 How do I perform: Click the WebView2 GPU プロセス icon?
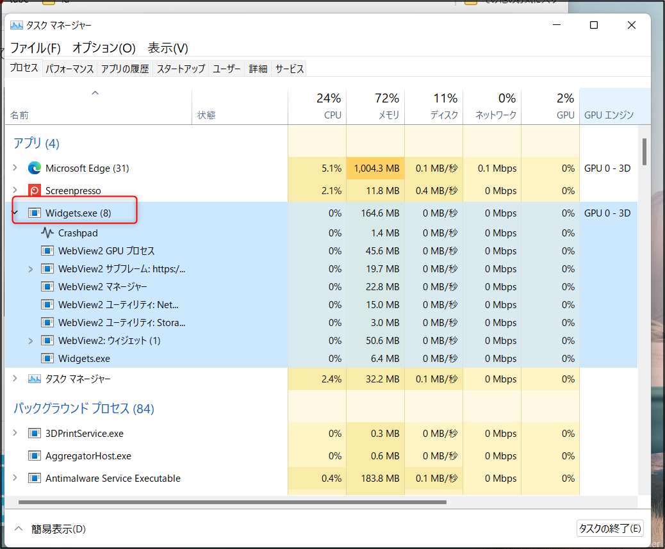pyautogui.click(x=47, y=250)
